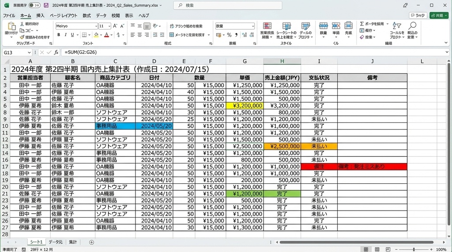
Task: Click the Sort and Filter icon
Action: point(397,26)
